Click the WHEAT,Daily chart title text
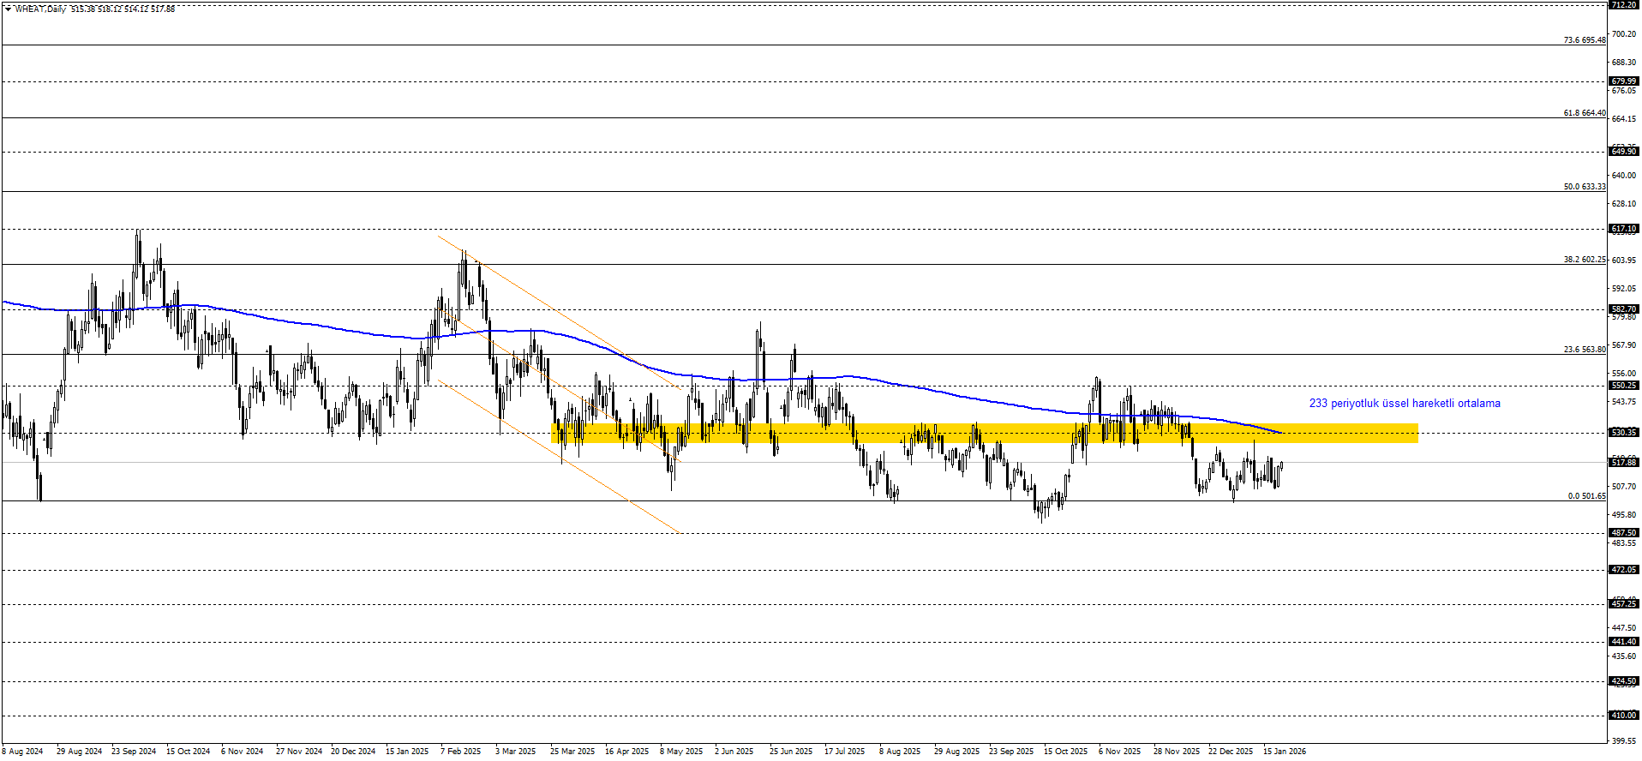1642x761 pixels. (40, 9)
